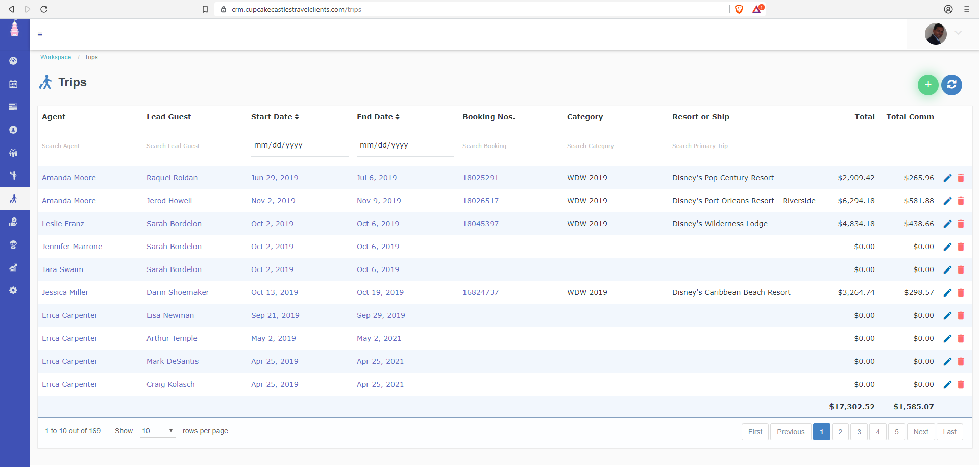
Task: Open booking number 16824737 link
Action: [x=480, y=292]
